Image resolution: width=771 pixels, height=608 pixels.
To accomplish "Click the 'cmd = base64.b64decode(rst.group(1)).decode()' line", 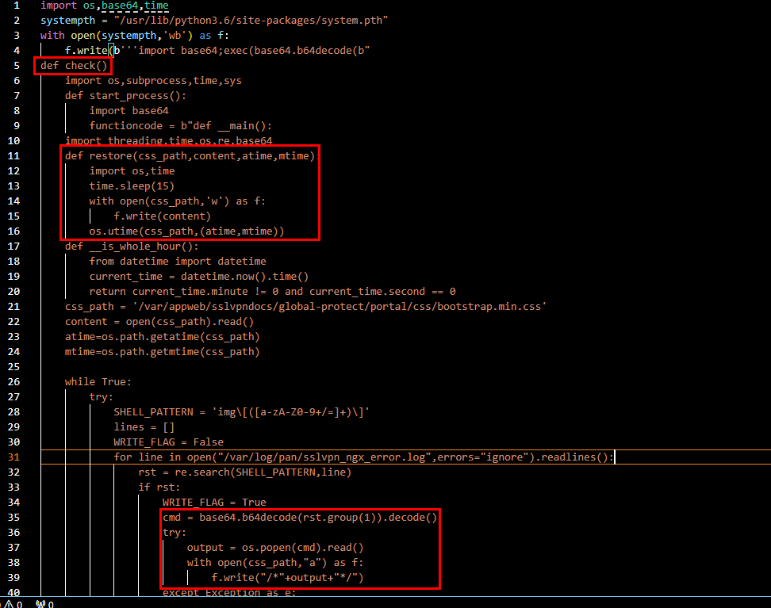I will [x=300, y=517].
